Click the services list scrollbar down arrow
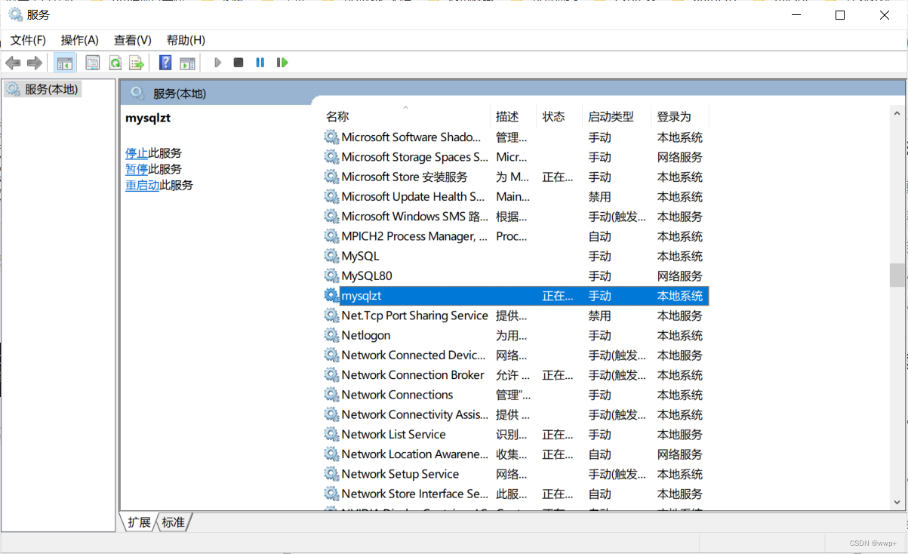908x554 pixels. [897, 501]
